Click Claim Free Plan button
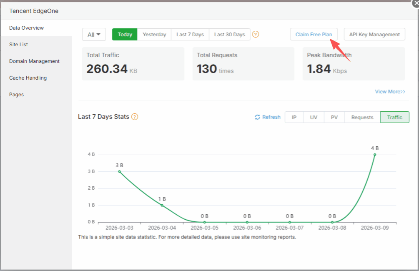The width and height of the screenshot is (419, 271). (314, 35)
